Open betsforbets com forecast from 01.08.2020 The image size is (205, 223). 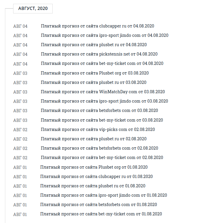(99, 205)
